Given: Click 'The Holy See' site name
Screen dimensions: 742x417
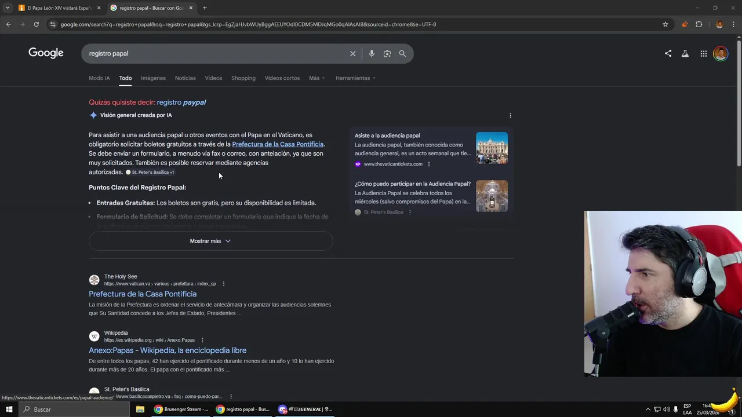Looking at the screenshot, I should [x=121, y=277].
